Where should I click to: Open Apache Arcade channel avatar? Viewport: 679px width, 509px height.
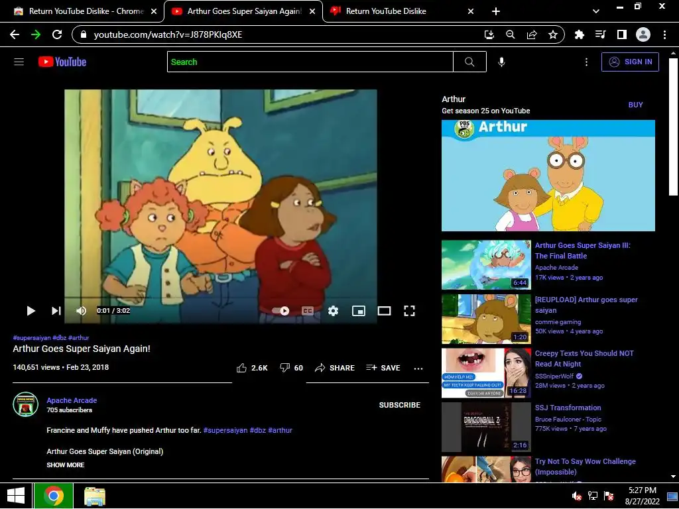click(x=26, y=404)
